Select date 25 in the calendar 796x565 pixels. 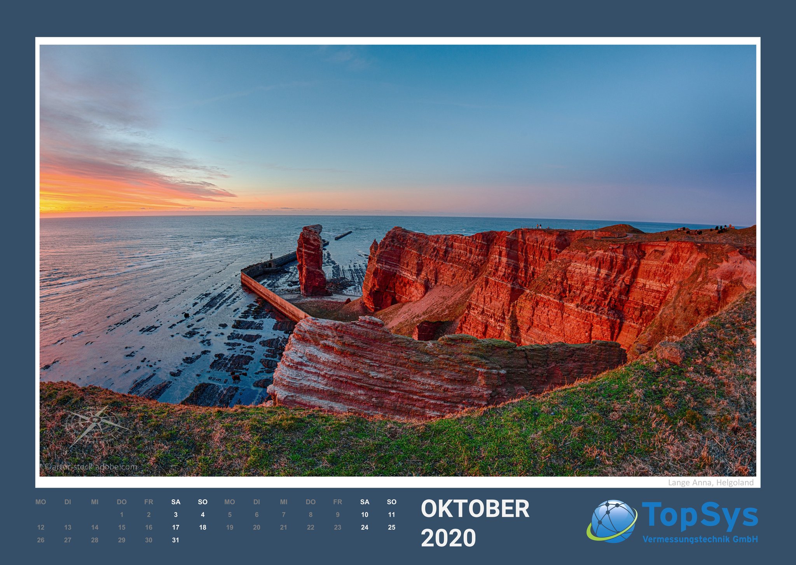pyautogui.click(x=391, y=527)
